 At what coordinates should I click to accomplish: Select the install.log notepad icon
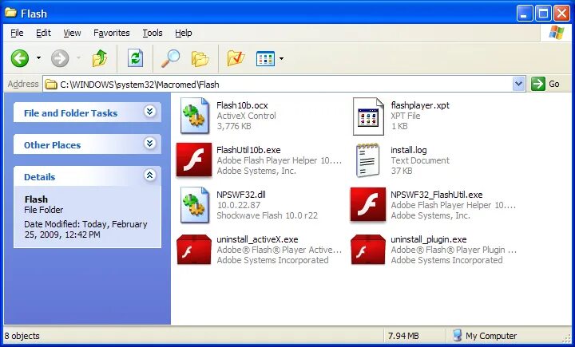(368, 160)
